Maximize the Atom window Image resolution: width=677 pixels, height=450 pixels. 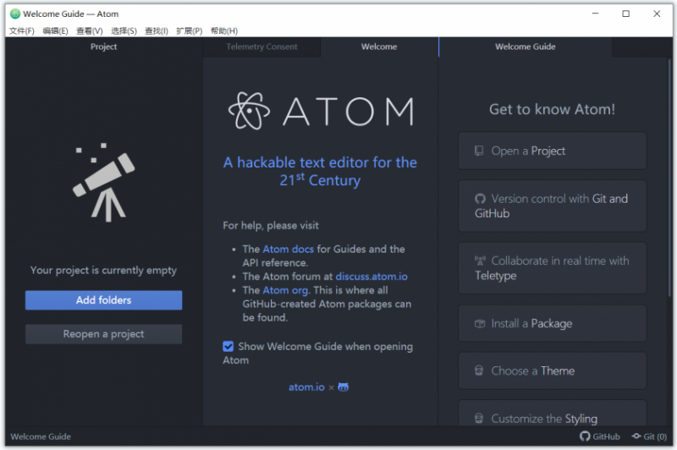625,14
